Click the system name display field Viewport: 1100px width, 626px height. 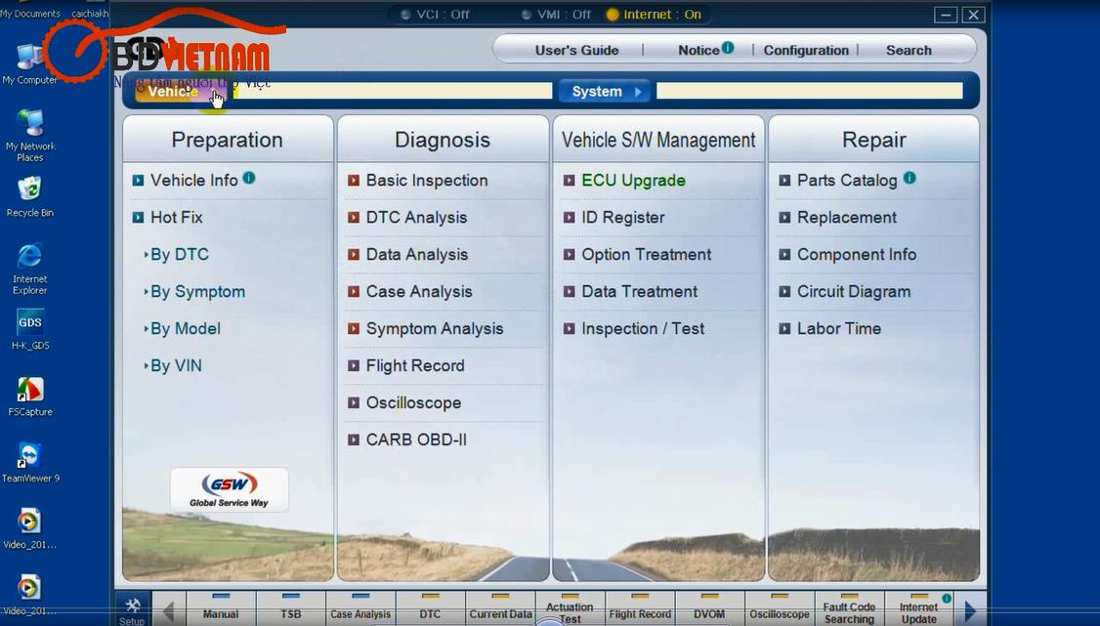pos(810,91)
